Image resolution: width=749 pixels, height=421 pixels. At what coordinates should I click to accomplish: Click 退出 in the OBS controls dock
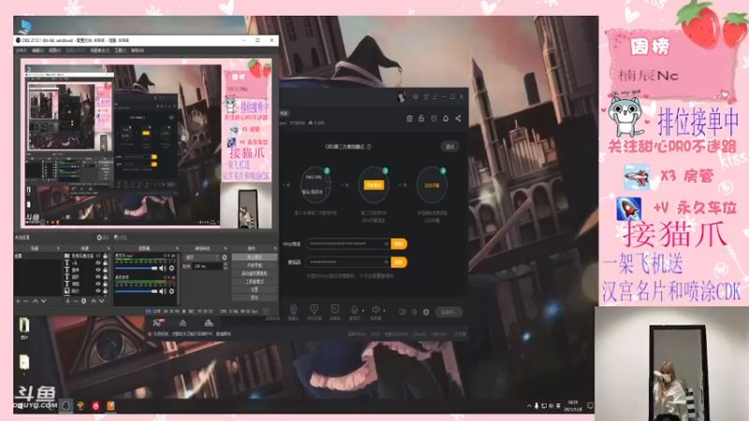coord(255,298)
